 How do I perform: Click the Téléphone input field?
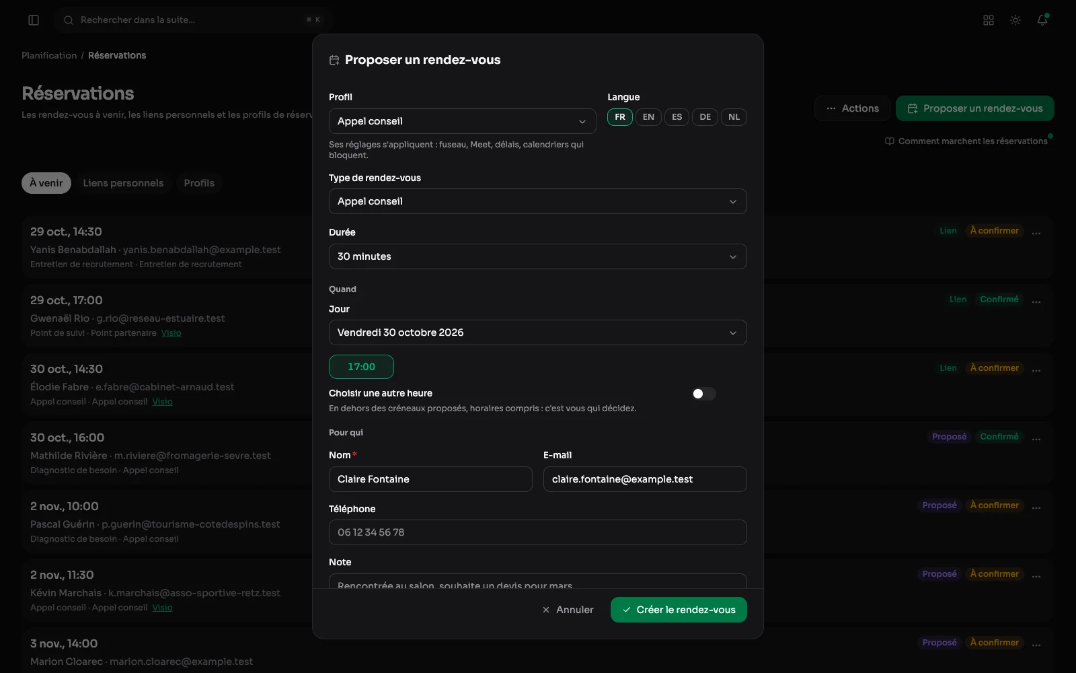tap(538, 532)
